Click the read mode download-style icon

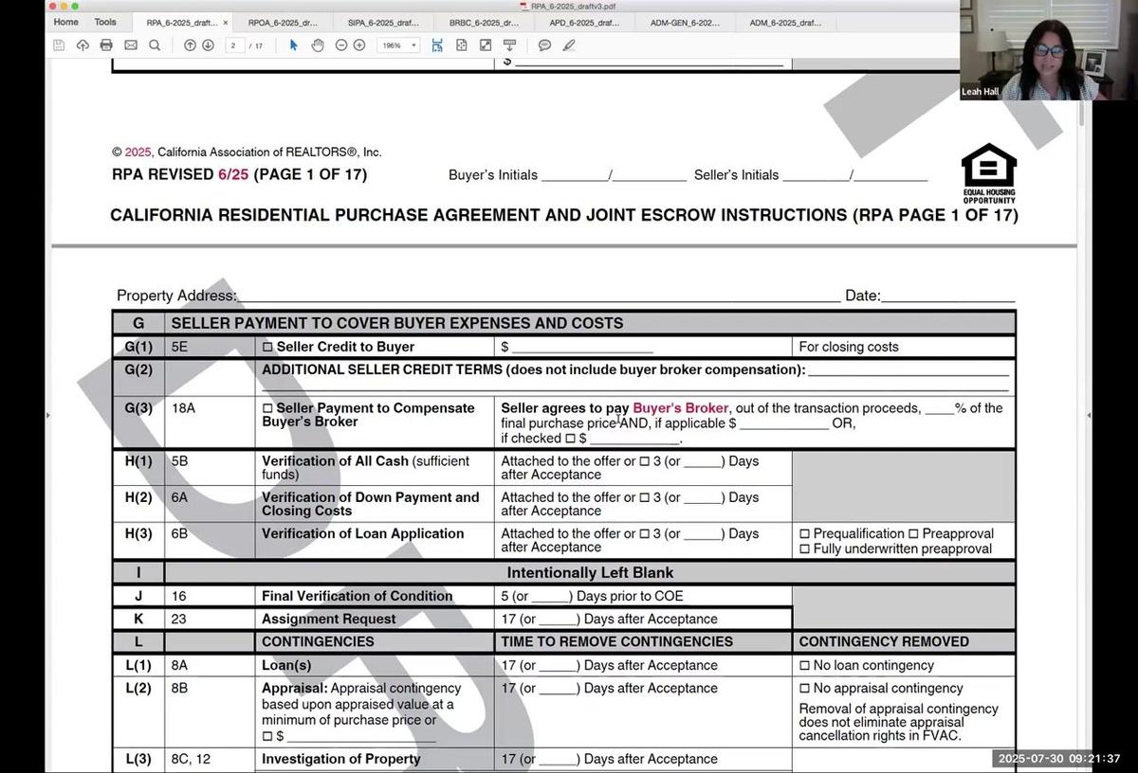[509, 45]
